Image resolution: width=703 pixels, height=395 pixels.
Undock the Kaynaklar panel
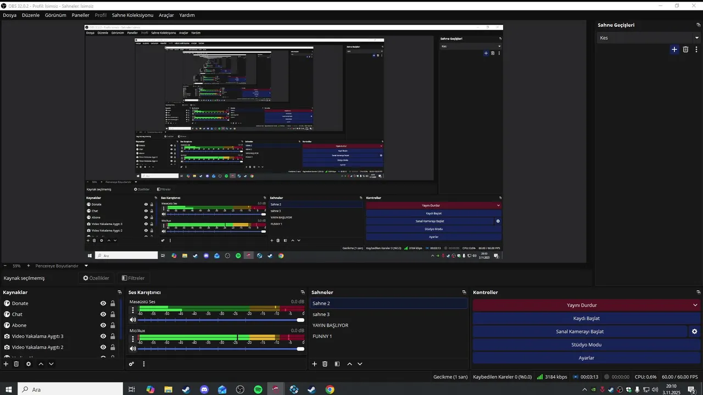(x=120, y=292)
